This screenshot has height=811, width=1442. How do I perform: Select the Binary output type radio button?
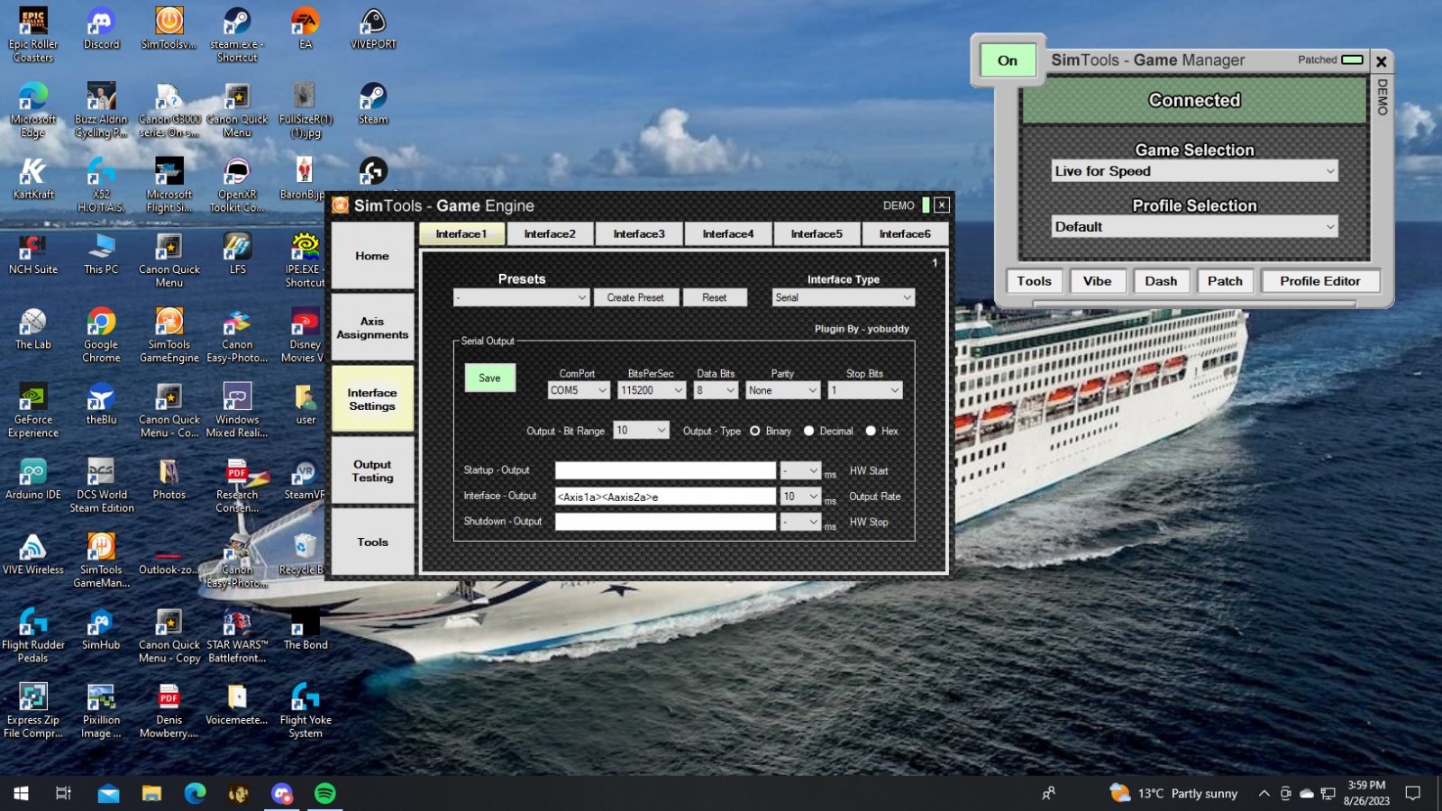(755, 431)
